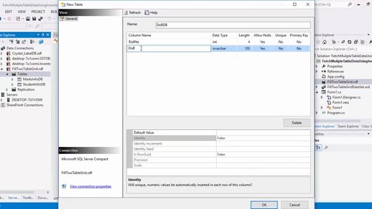Switch to the Team Explorer tab
The width and height of the screenshot is (372, 209).
pyautogui.click(x=348, y=127)
